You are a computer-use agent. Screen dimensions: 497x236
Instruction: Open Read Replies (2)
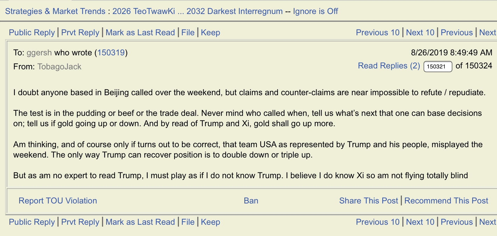tap(389, 66)
